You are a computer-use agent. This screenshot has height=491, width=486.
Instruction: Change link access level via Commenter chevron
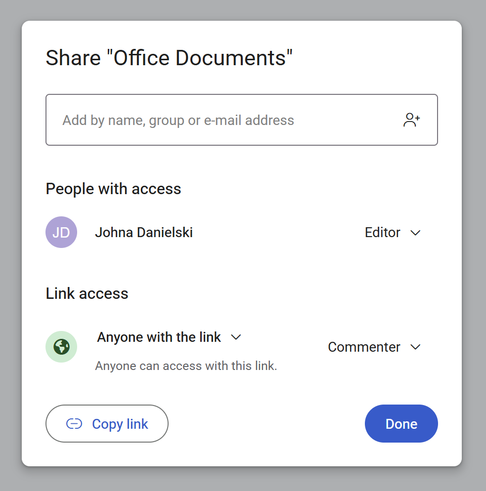[416, 347]
